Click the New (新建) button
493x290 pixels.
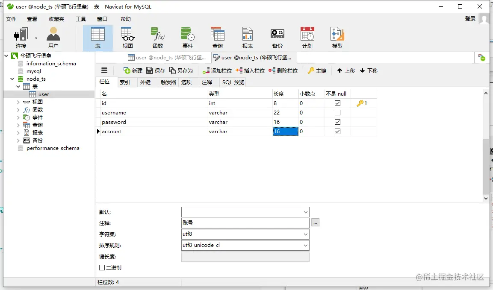(133, 70)
